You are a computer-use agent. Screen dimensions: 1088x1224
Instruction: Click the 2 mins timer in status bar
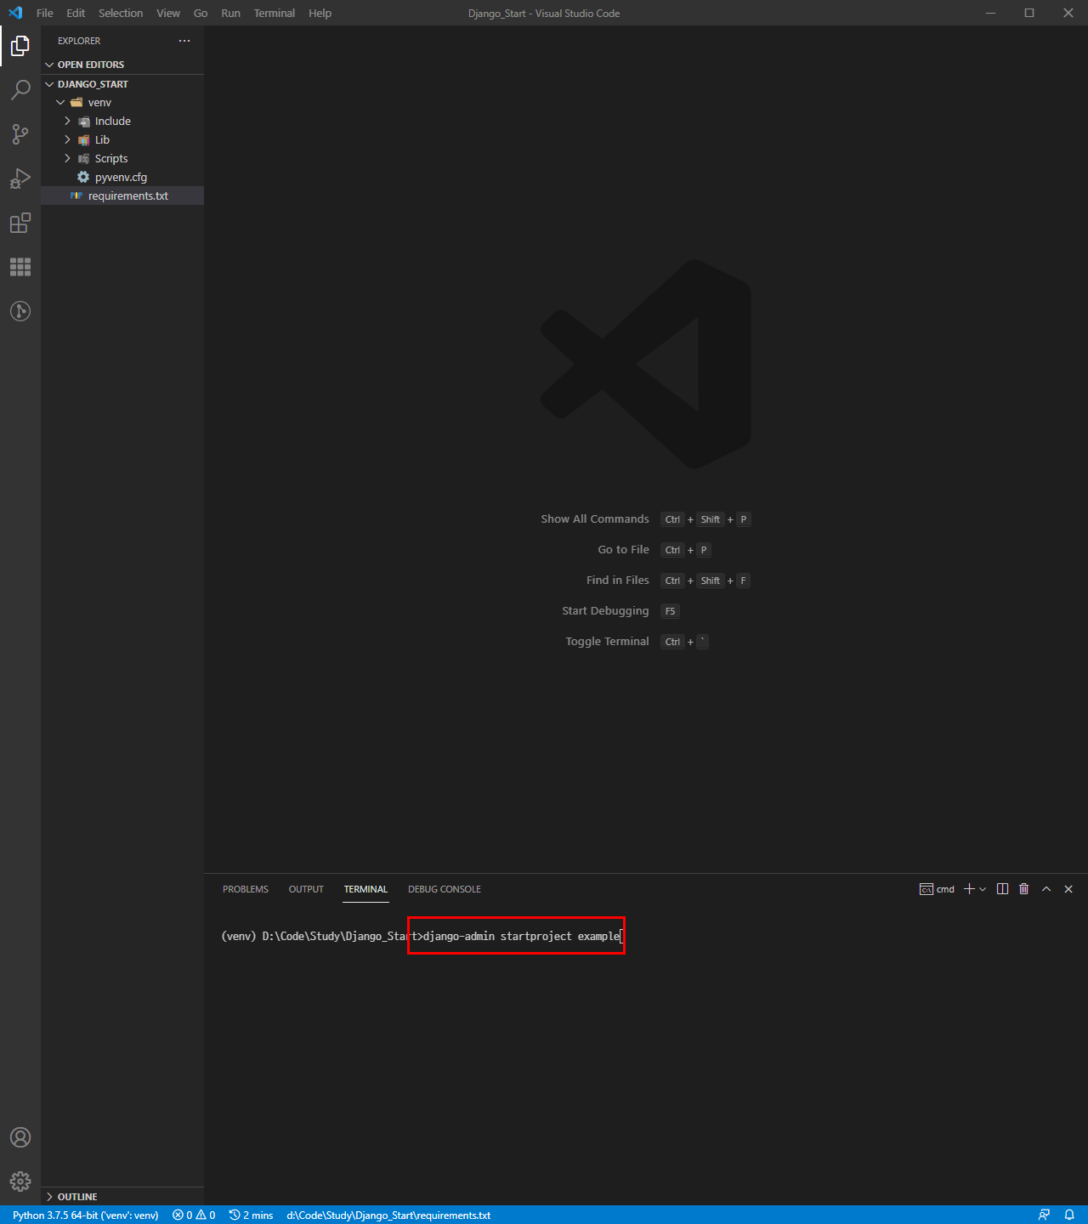coord(252,1215)
